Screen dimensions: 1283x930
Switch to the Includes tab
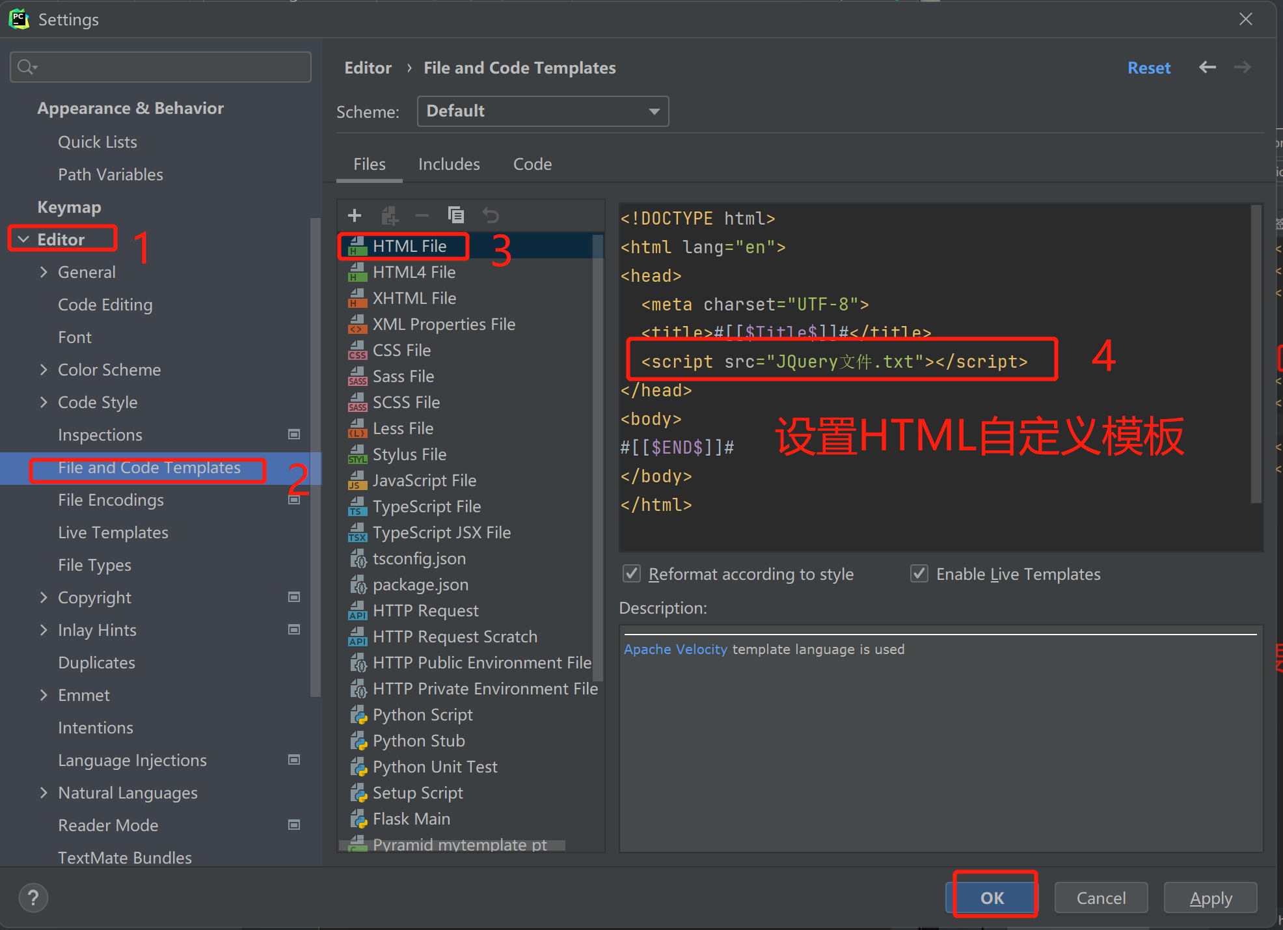click(x=449, y=164)
